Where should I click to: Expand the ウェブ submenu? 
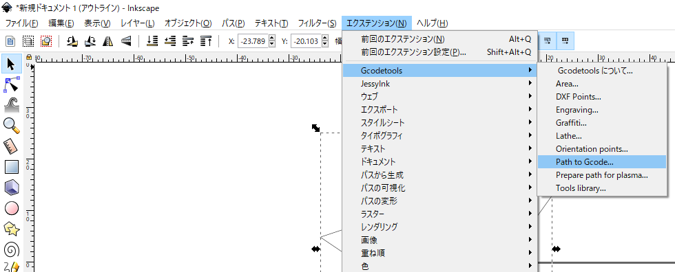point(439,97)
